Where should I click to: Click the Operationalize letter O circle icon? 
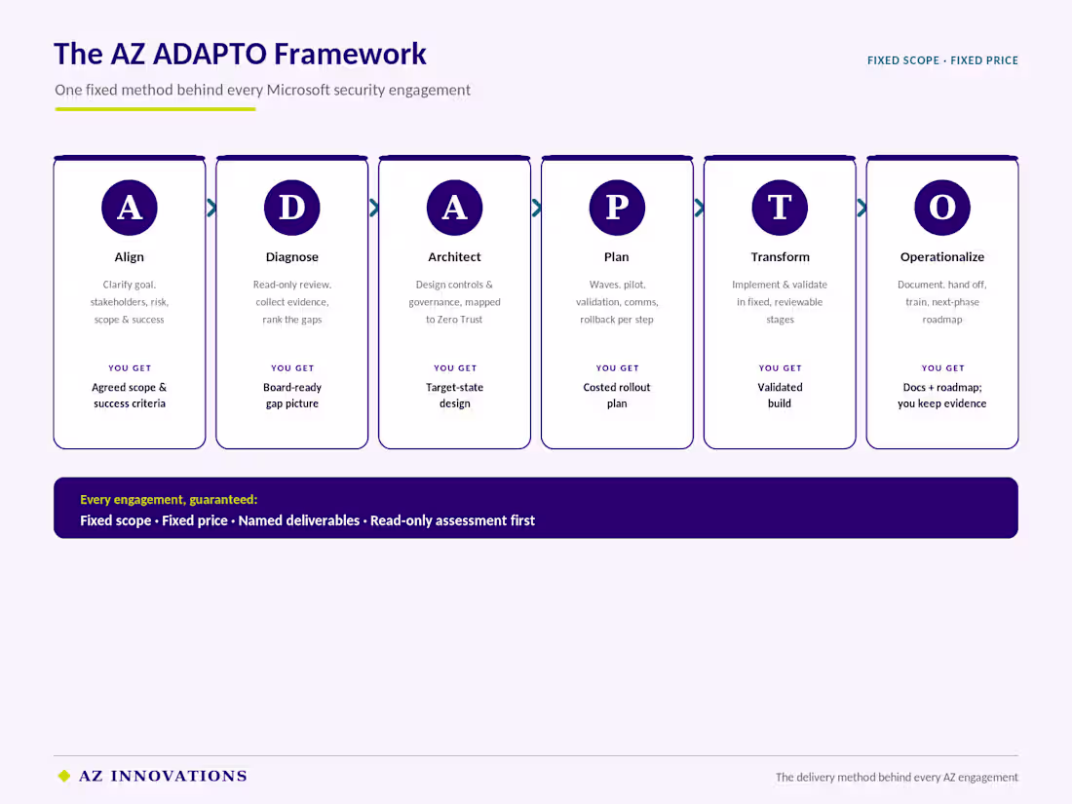tap(942, 208)
